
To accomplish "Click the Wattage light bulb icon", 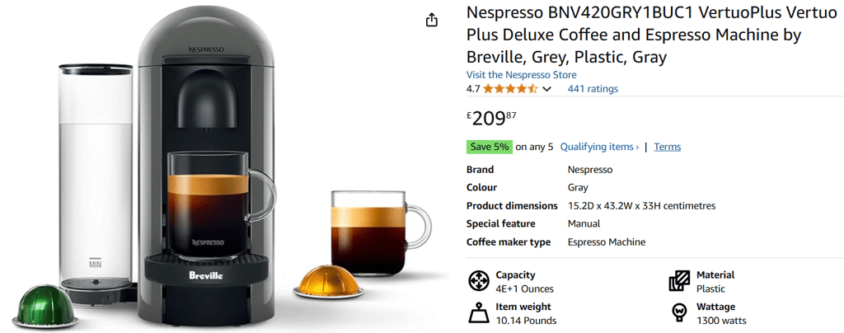I will [x=679, y=312].
